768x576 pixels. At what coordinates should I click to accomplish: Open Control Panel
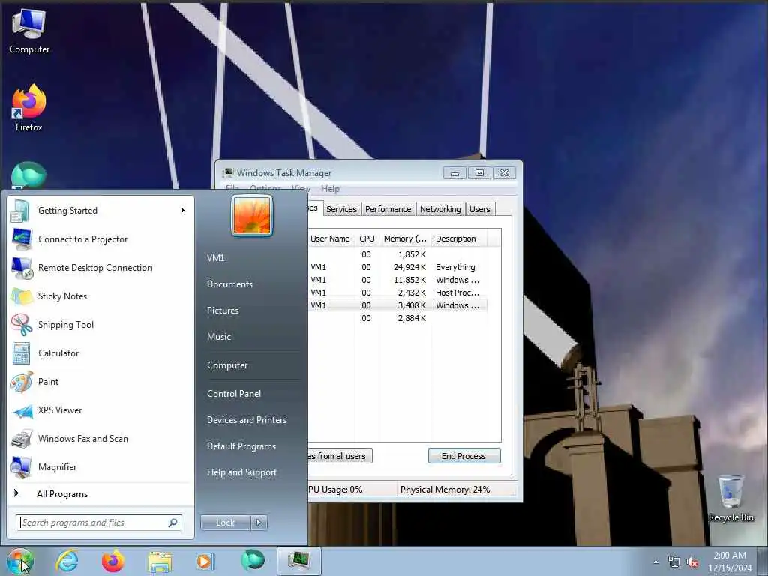(x=234, y=394)
